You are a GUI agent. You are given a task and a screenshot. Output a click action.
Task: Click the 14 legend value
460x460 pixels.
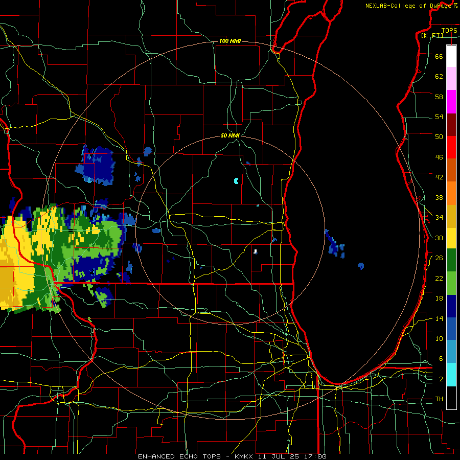(x=439, y=318)
